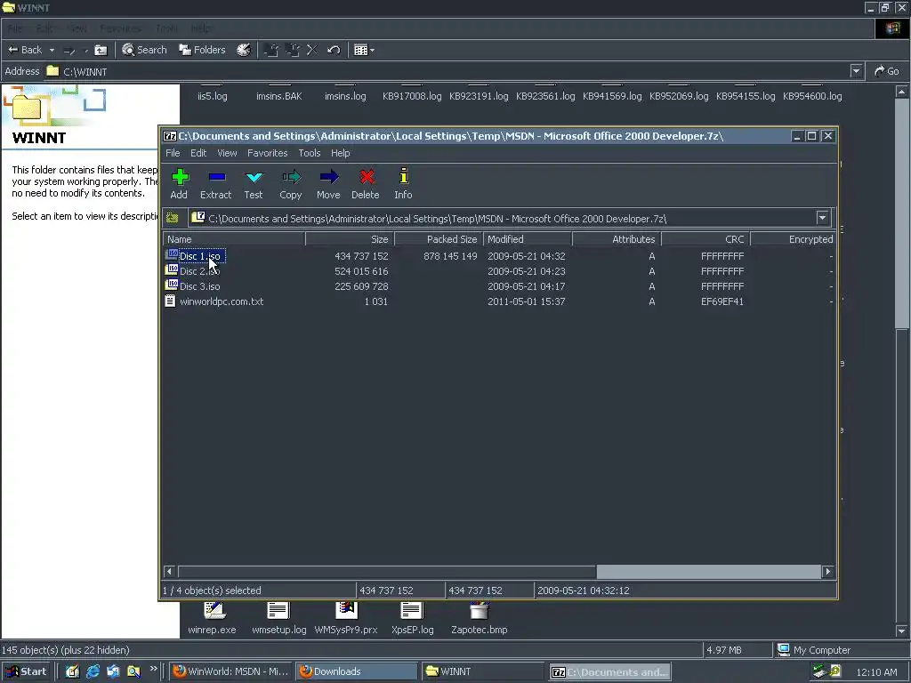Click the Start button
911x683 pixels.
point(26,671)
